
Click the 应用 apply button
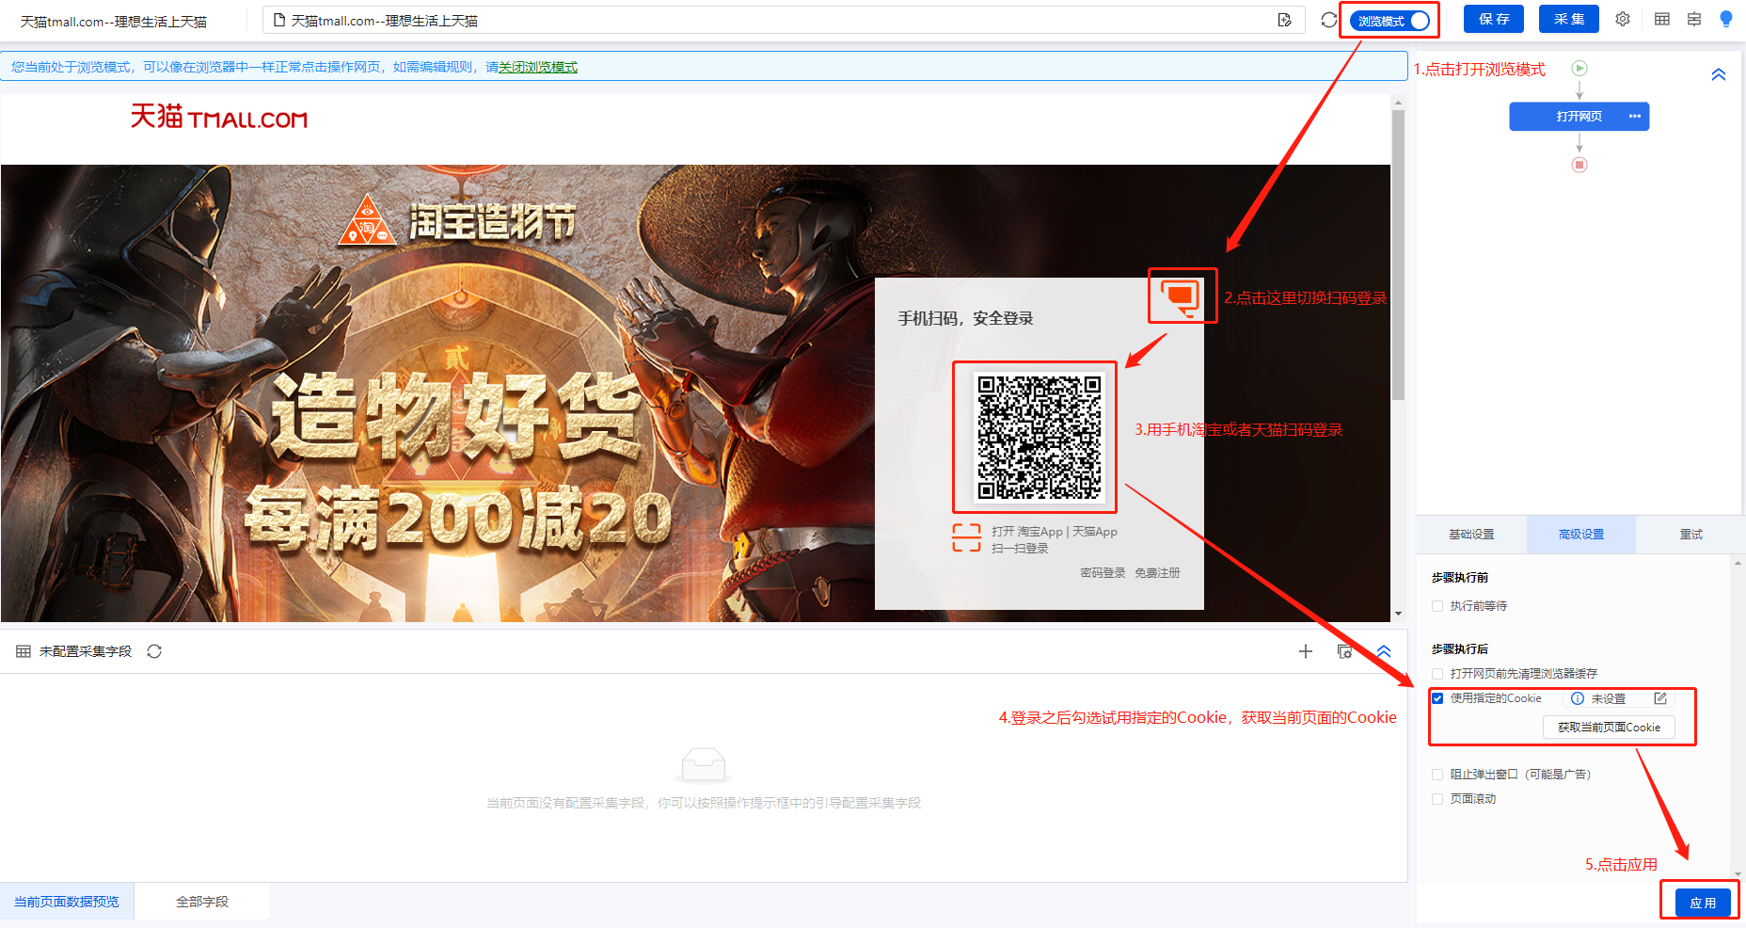[x=1703, y=903]
